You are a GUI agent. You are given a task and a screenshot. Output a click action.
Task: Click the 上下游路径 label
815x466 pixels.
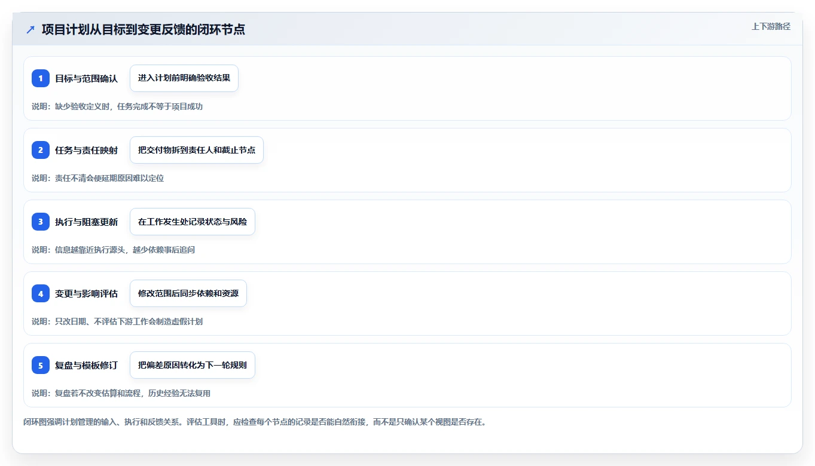771,26
